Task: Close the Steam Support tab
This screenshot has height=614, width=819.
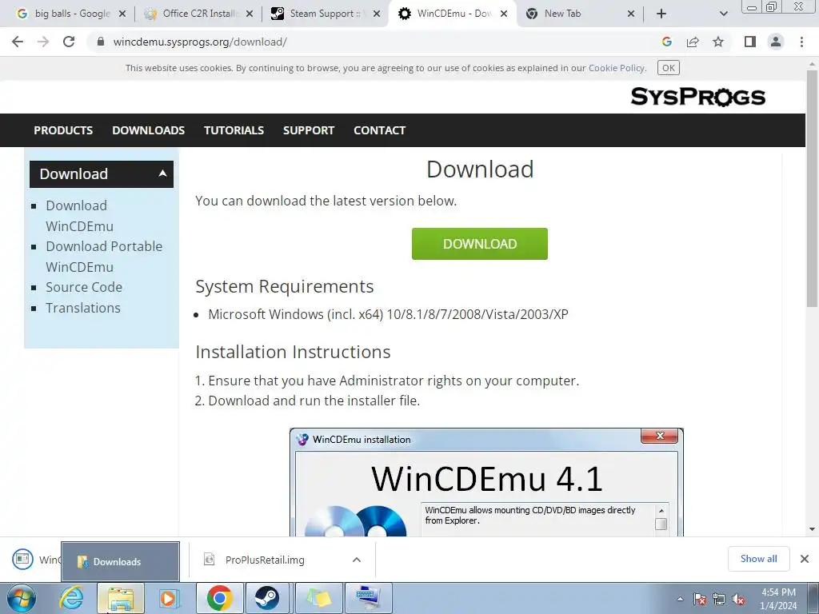Action: coord(377,14)
